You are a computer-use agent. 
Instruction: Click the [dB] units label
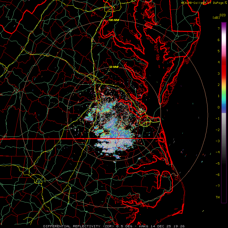(x=216, y=18)
